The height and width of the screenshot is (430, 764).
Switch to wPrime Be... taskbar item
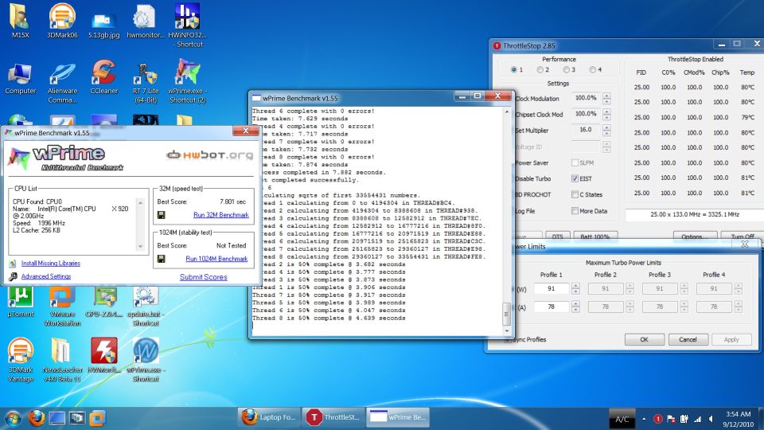(x=399, y=417)
